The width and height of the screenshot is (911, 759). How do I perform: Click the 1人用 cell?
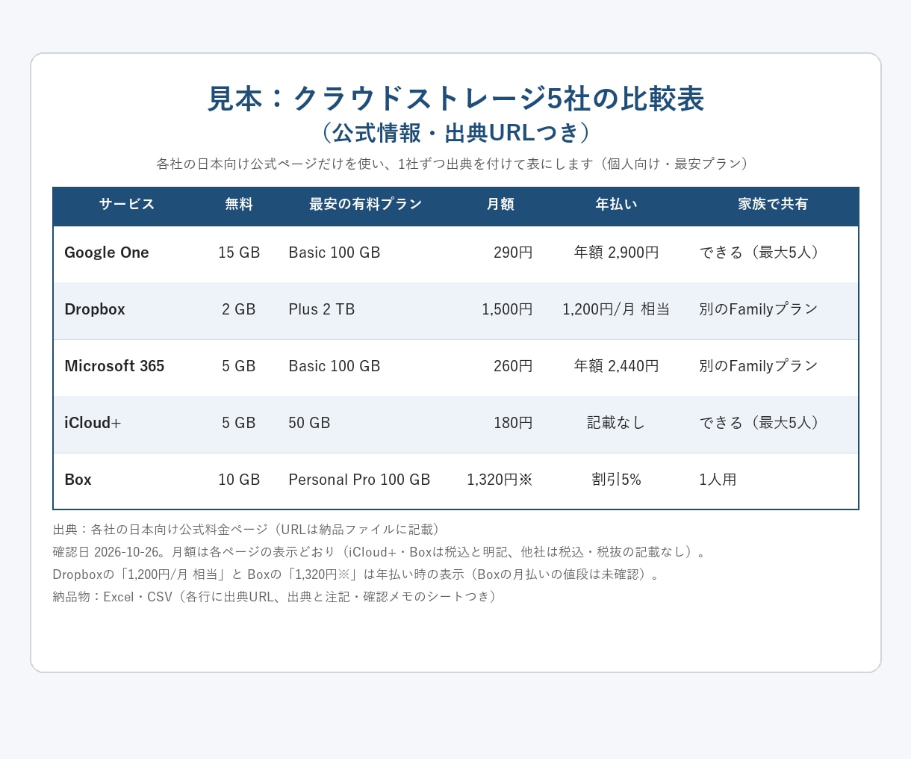[718, 480]
